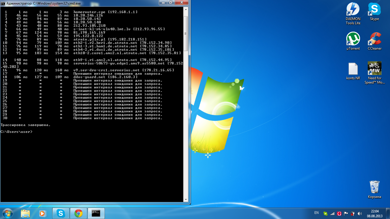The height and width of the screenshot is (219, 390).
Task: Open the EN input language selector
Action: 316,213
